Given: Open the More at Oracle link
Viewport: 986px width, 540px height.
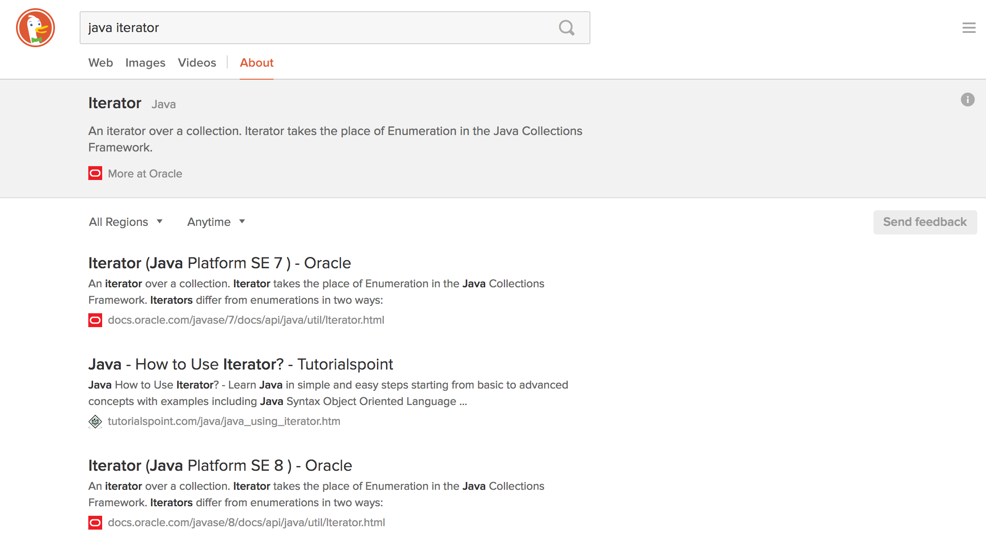Looking at the screenshot, I should 145,174.
